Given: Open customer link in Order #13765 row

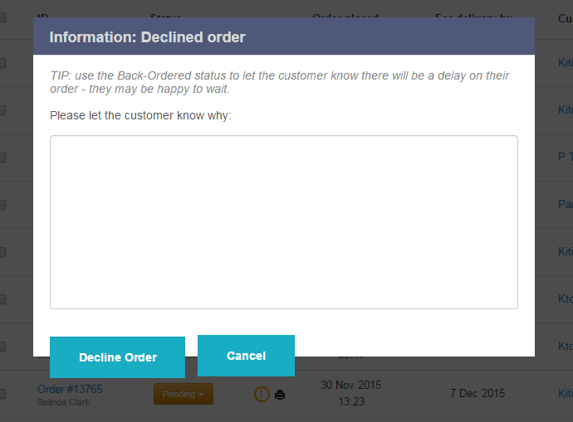Looking at the screenshot, I should point(565,393).
